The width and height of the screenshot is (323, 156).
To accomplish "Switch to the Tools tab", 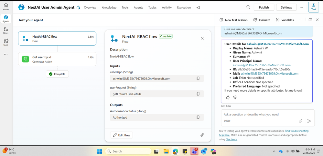I will pos(125,7).
